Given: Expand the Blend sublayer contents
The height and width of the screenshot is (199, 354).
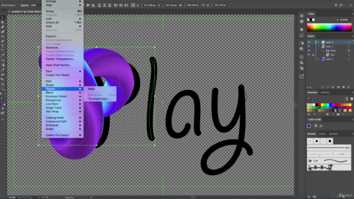Looking at the screenshot, I should (x=323, y=50).
